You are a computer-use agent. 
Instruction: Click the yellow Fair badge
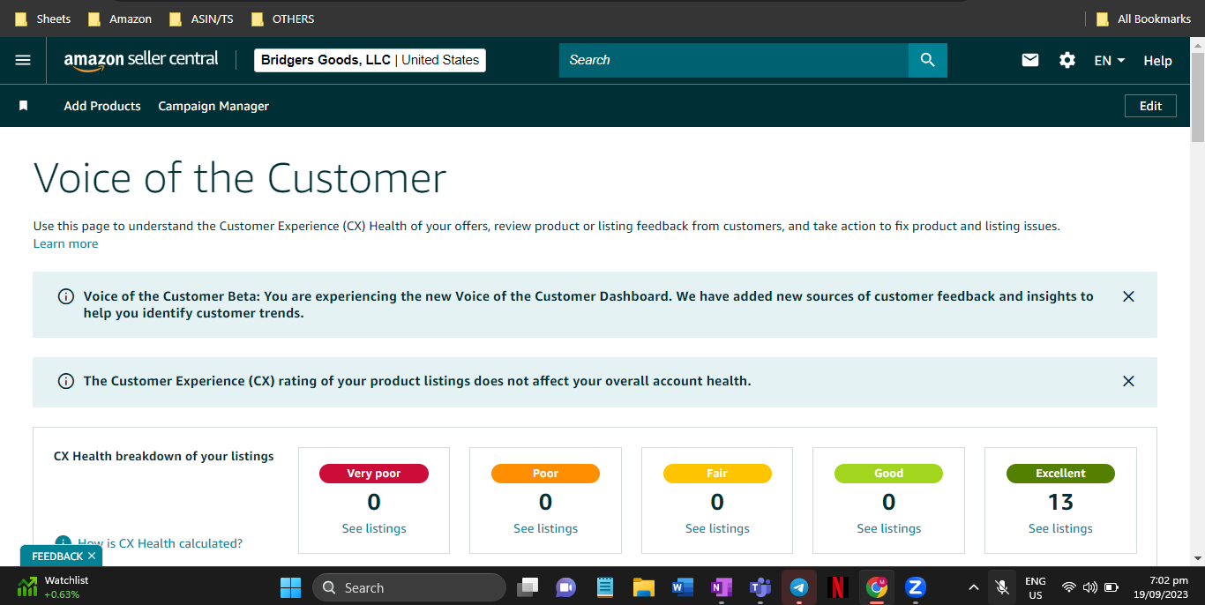coord(717,474)
